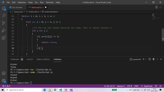164x92 pixels.
Task: Open the Explorer view in activity bar
Action: (x=4, y=8)
